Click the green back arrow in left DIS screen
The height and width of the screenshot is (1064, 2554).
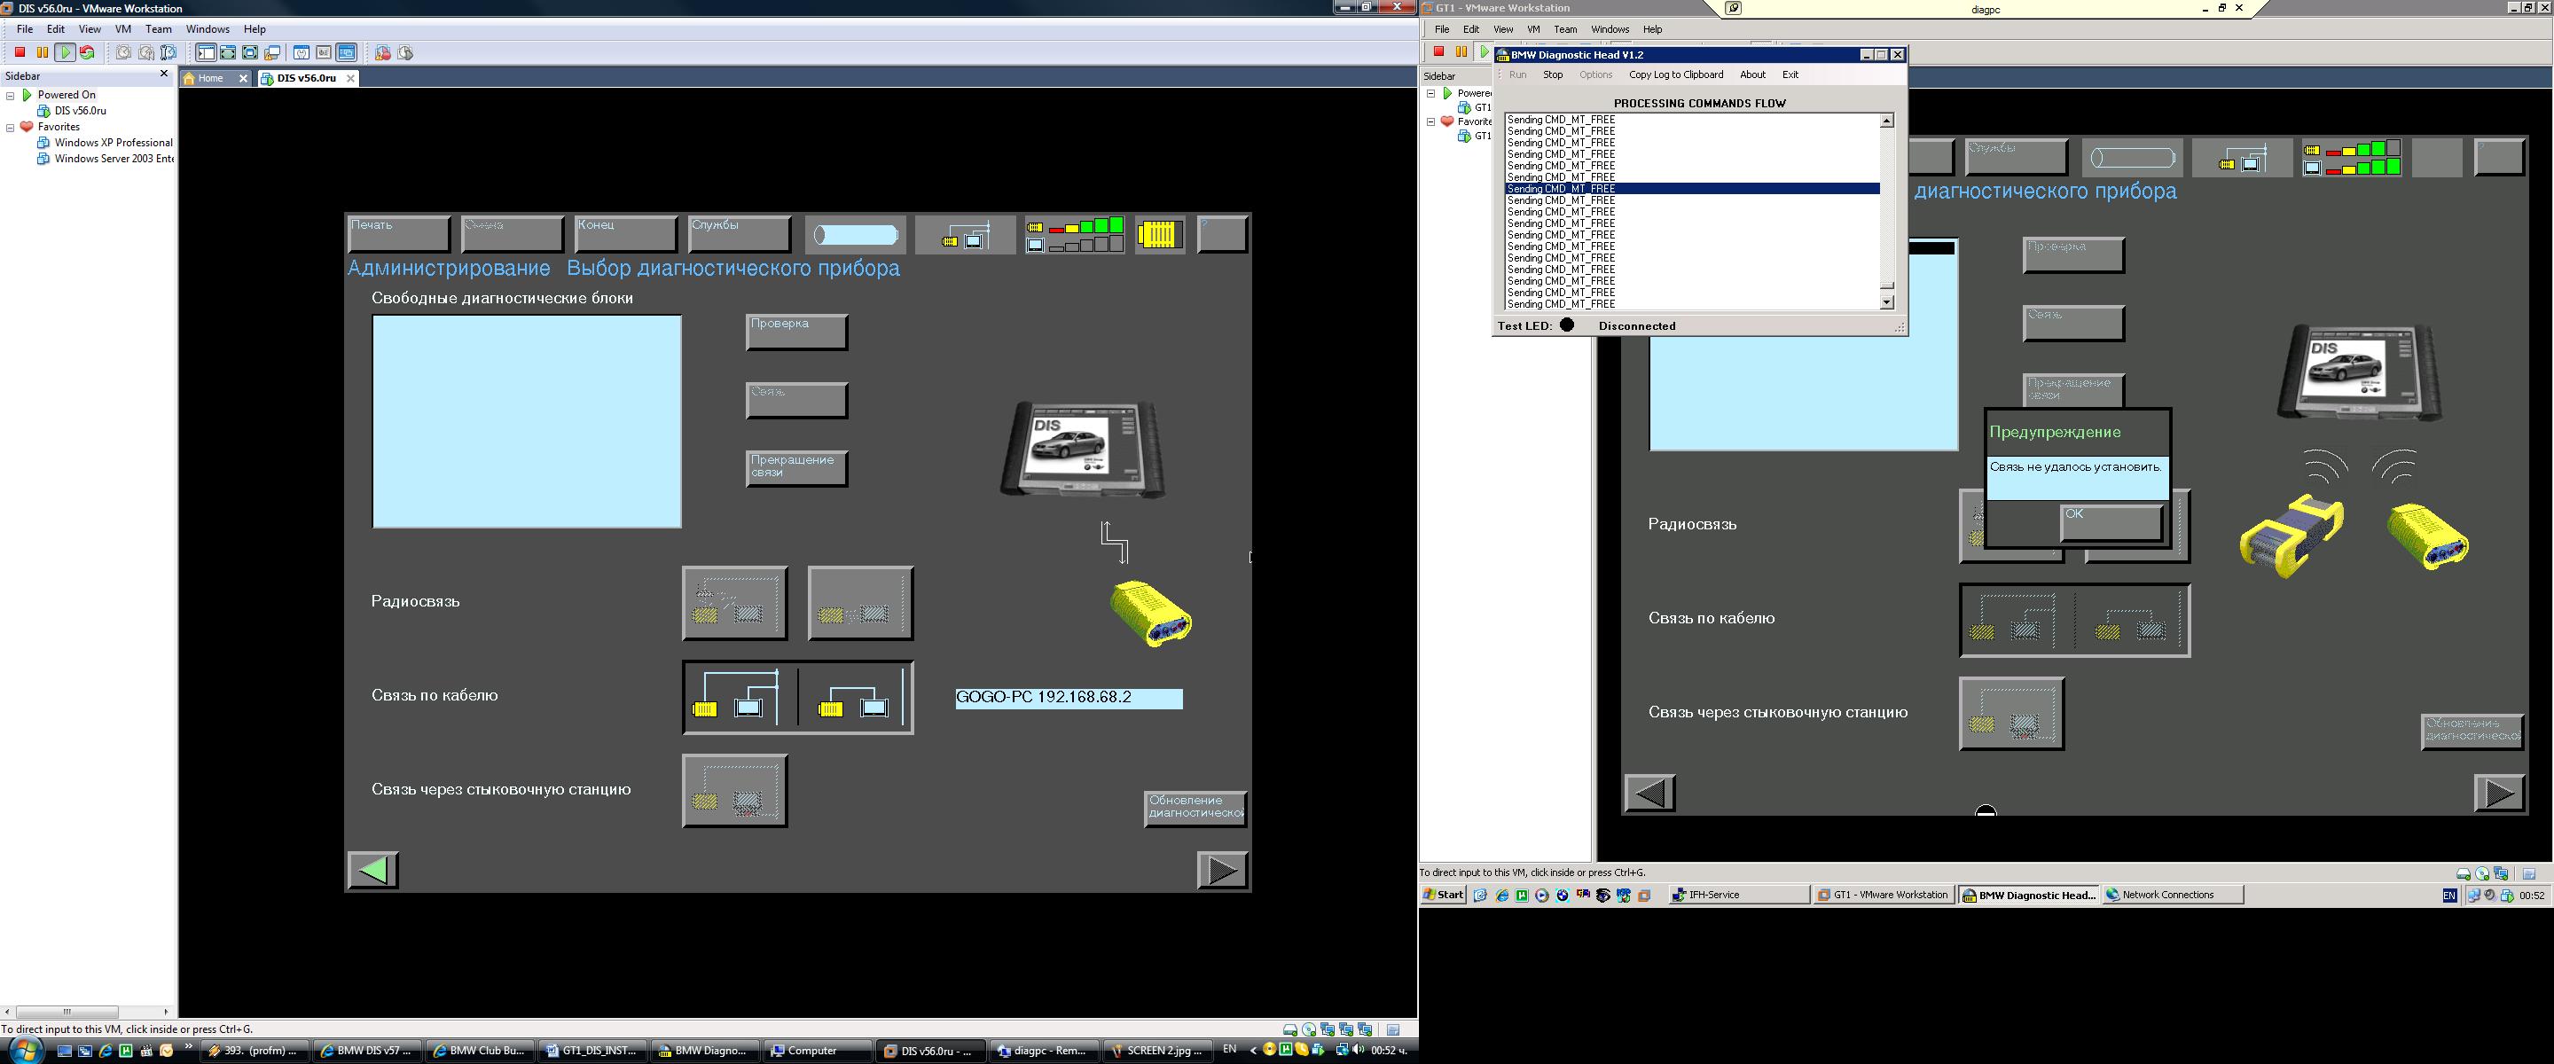pyautogui.click(x=372, y=870)
